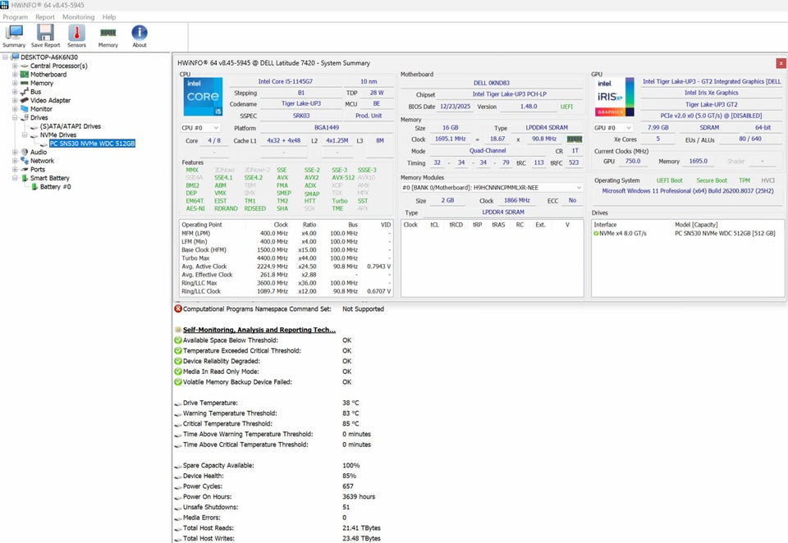
Task: Click the Memory toolbar icon
Action: click(108, 35)
